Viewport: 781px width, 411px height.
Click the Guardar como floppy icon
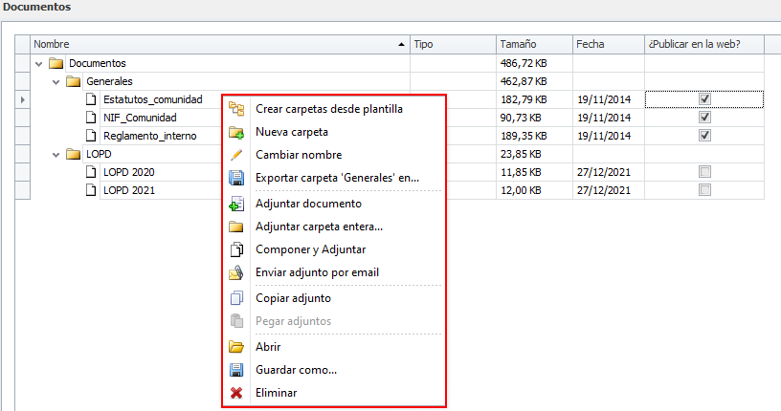(x=236, y=370)
